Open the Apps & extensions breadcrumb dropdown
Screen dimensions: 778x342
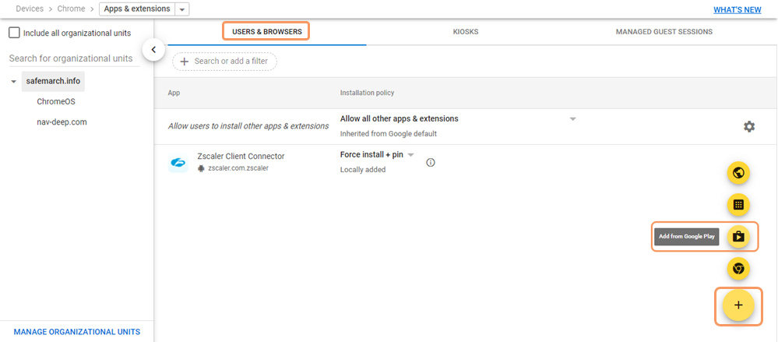182,9
